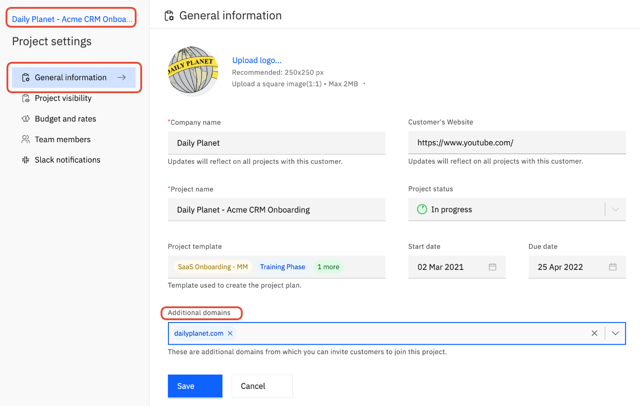Click the Project settings heading
640x406 pixels.
point(52,42)
